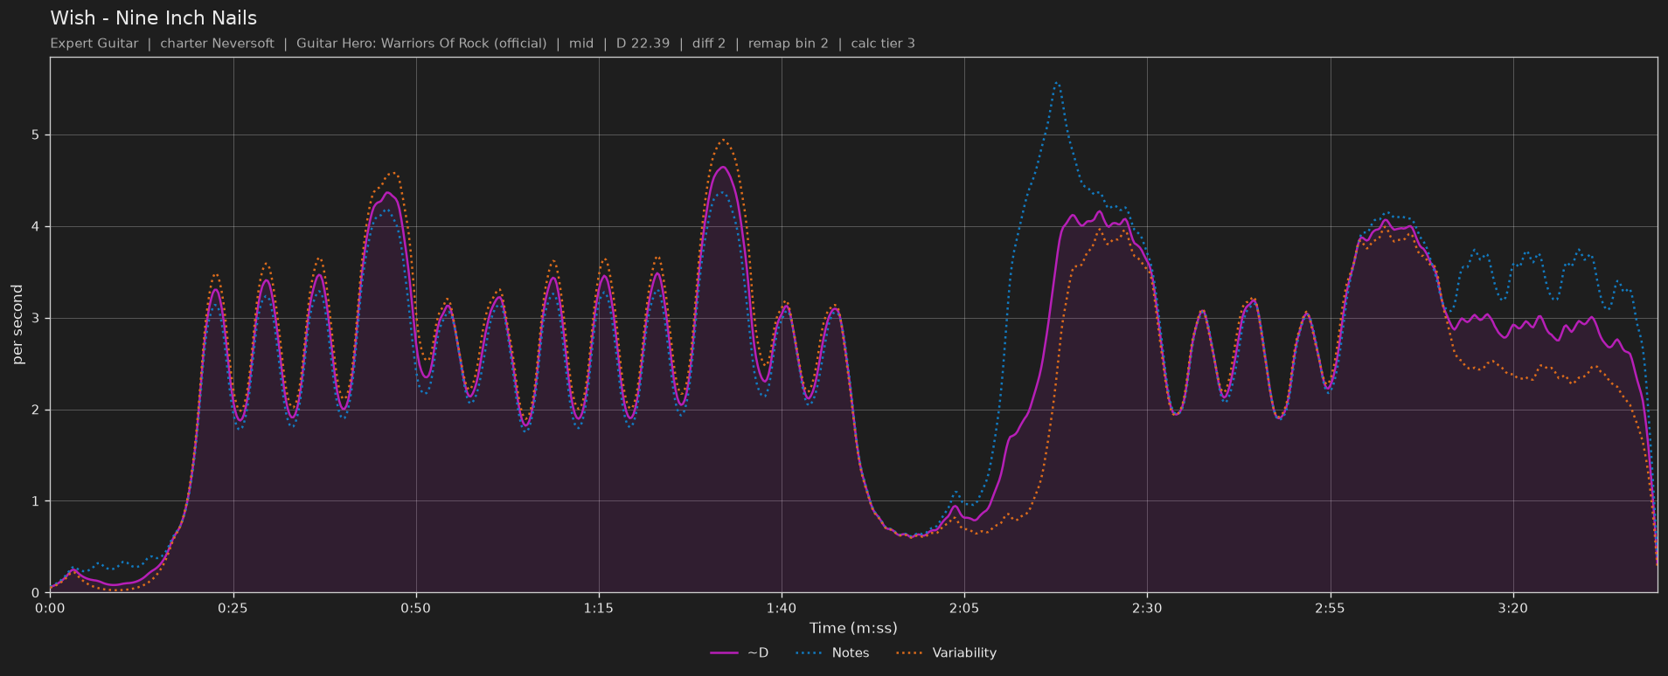
Task: Click the "charter Neversoft" subtitle text
Action: [x=217, y=44]
